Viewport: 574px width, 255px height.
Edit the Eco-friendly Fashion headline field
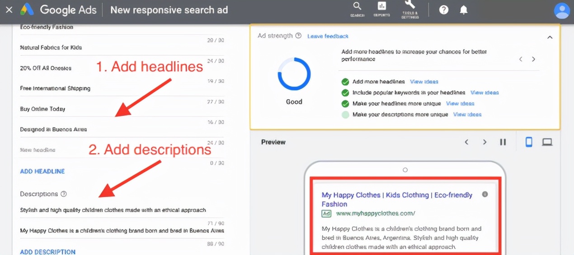[x=122, y=27]
